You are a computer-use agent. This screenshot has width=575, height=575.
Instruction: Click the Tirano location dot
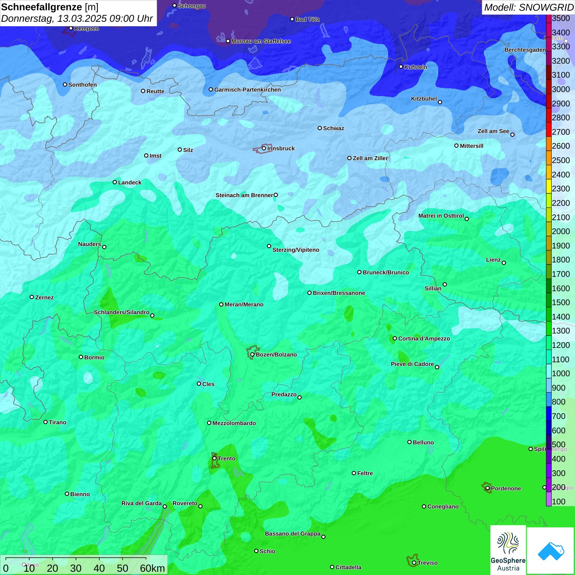coord(46,422)
